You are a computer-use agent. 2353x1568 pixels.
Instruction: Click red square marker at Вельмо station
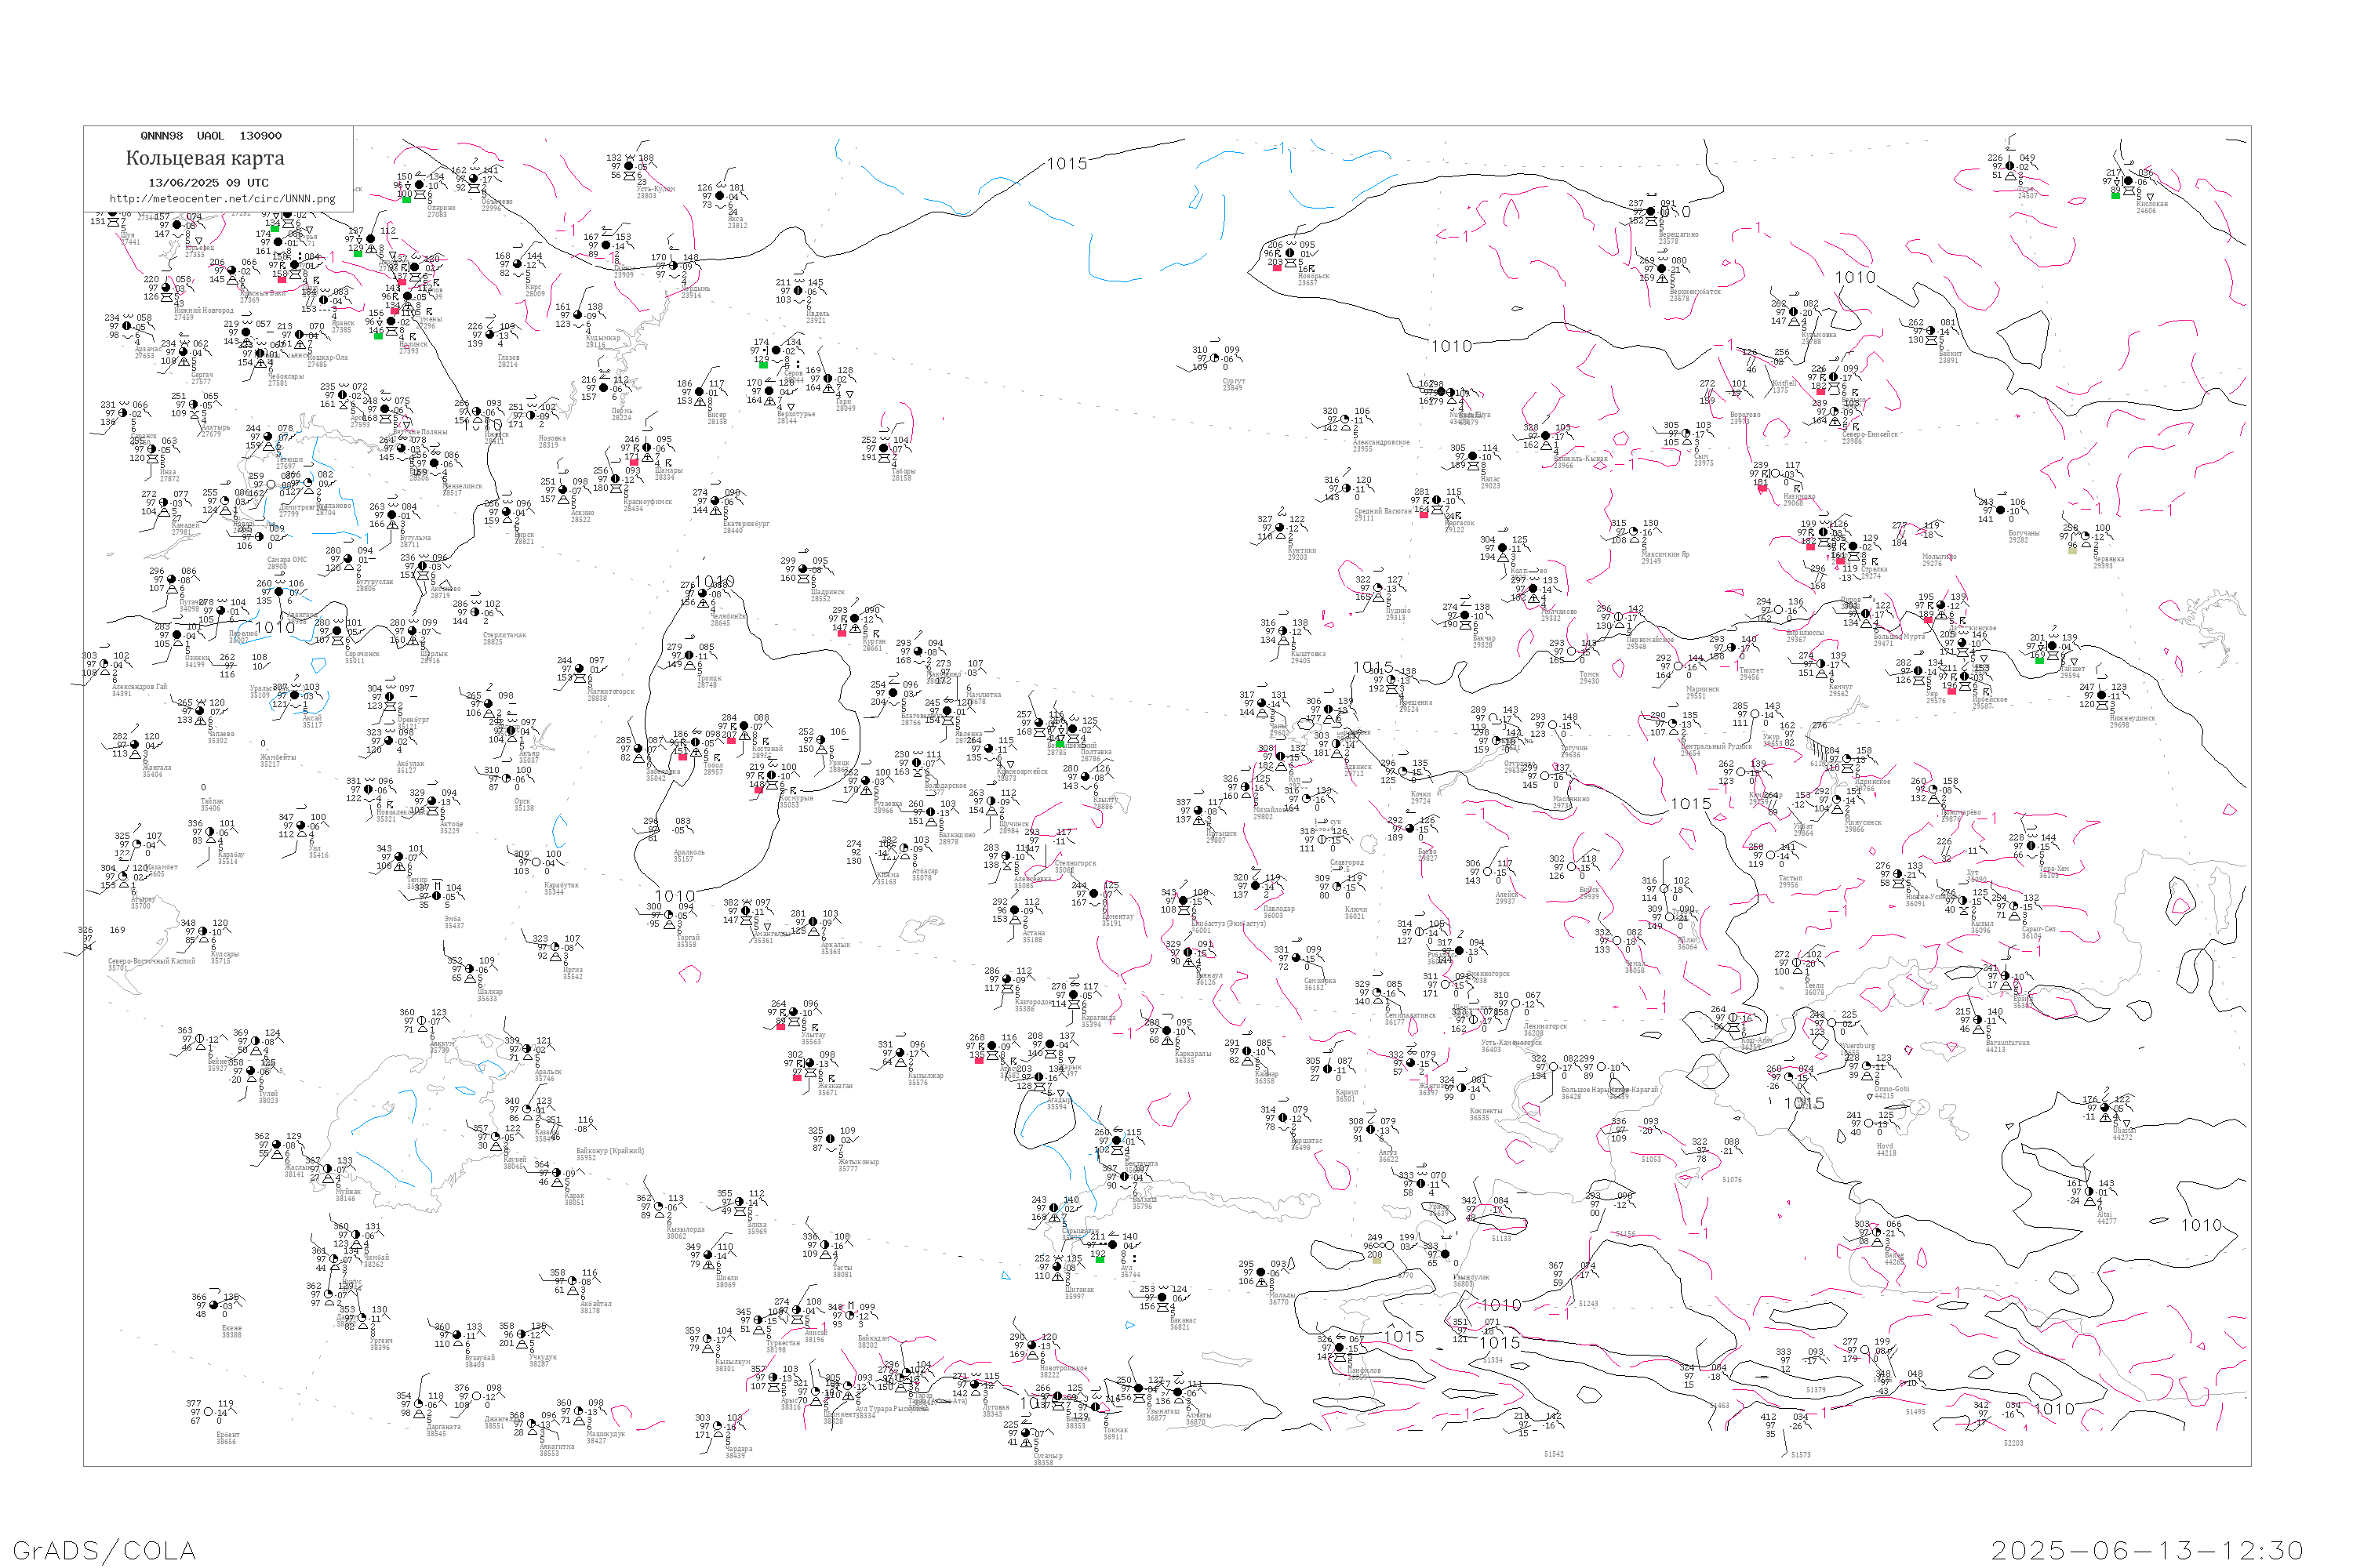[1819, 391]
